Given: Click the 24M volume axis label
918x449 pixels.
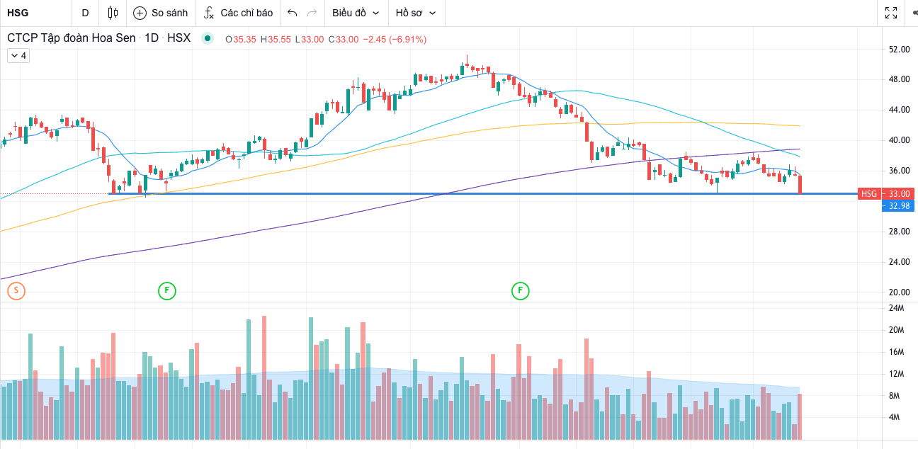Looking at the screenshot, I should click(x=897, y=308).
